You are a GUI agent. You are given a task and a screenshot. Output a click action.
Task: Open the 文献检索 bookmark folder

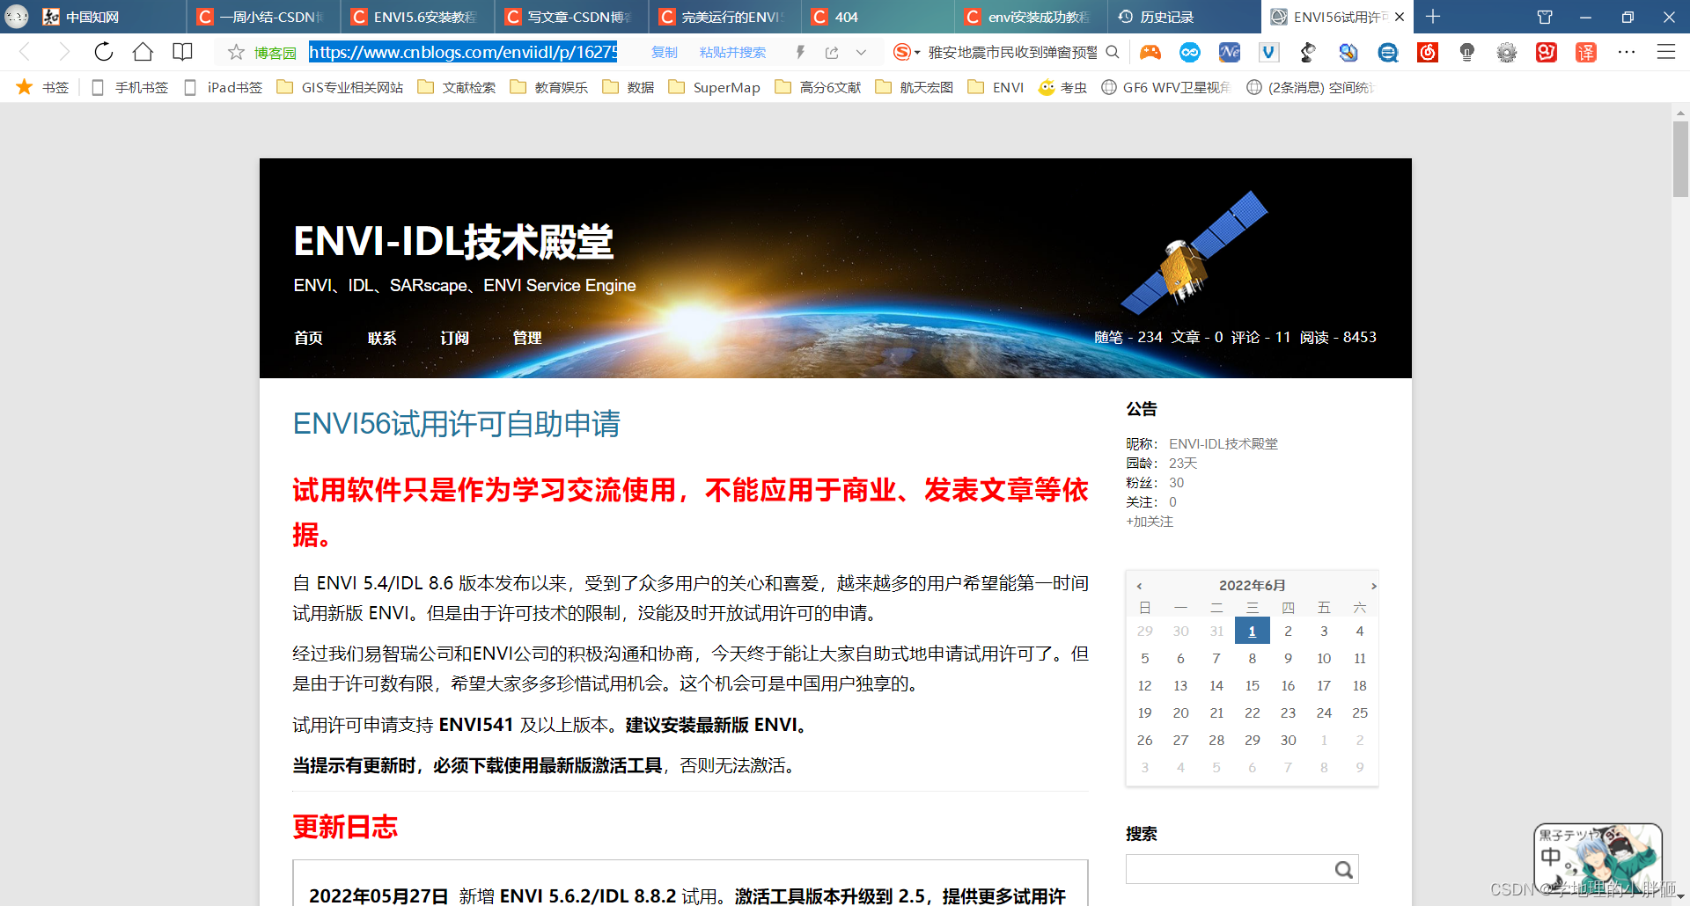(x=457, y=87)
